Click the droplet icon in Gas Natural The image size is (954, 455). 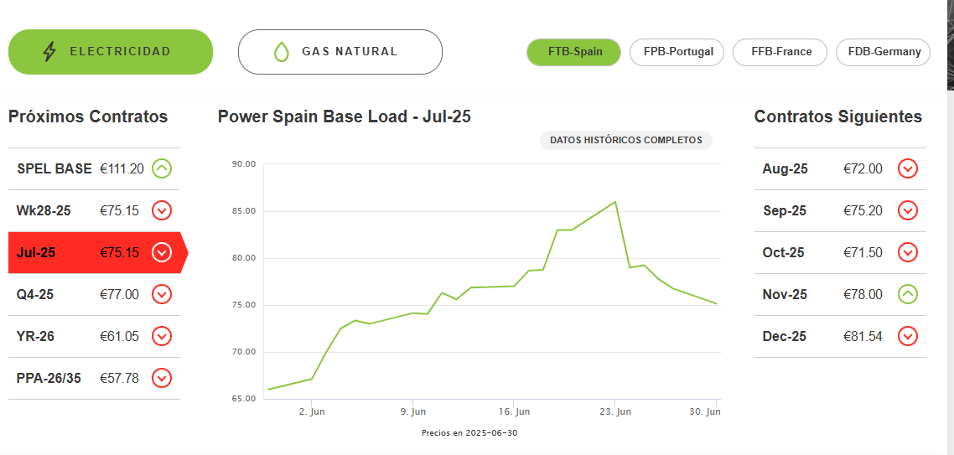[x=281, y=52]
